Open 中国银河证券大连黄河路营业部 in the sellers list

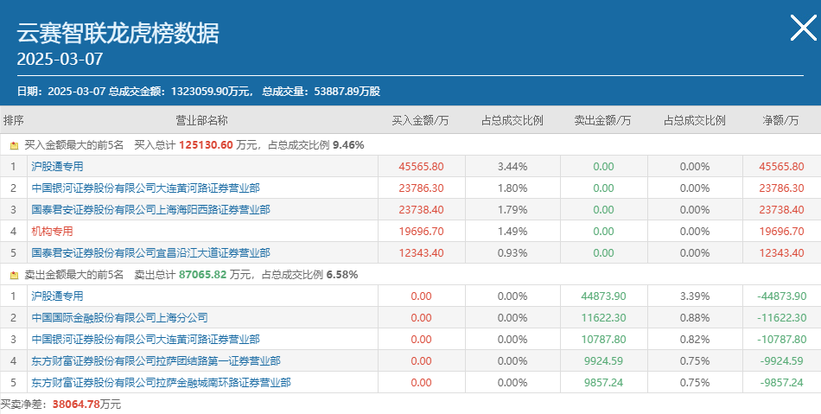click(145, 339)
